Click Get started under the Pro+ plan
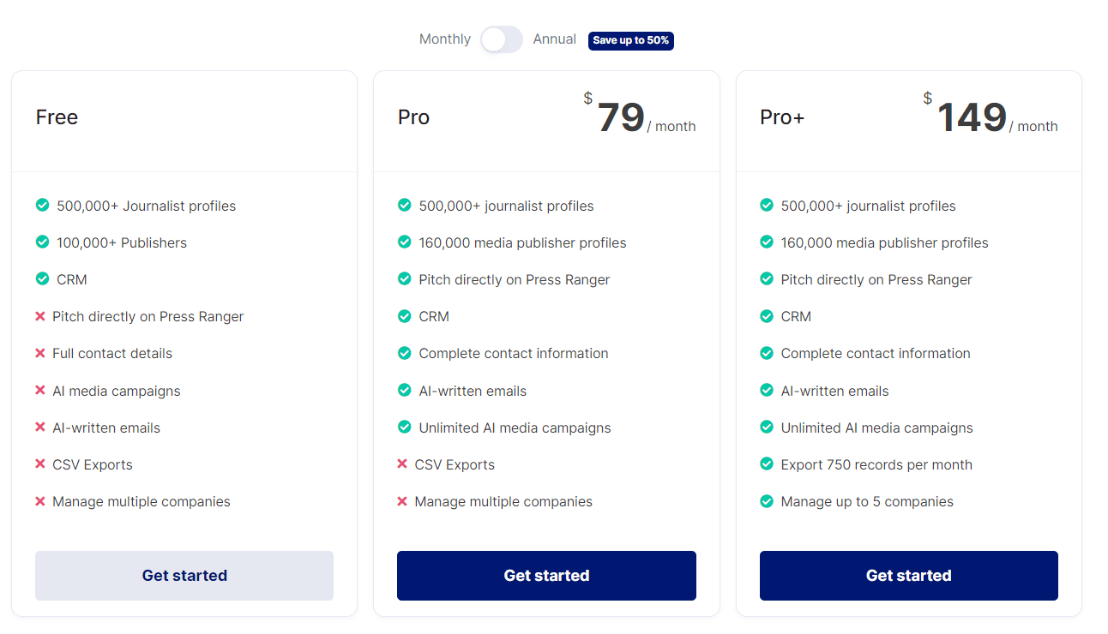The width and height of the screenshot is (1108, 634). [908, 575]
